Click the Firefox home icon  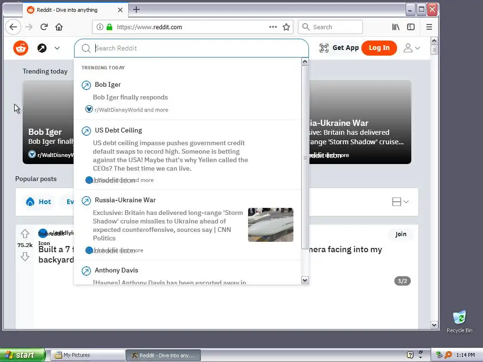pos(59,27)
